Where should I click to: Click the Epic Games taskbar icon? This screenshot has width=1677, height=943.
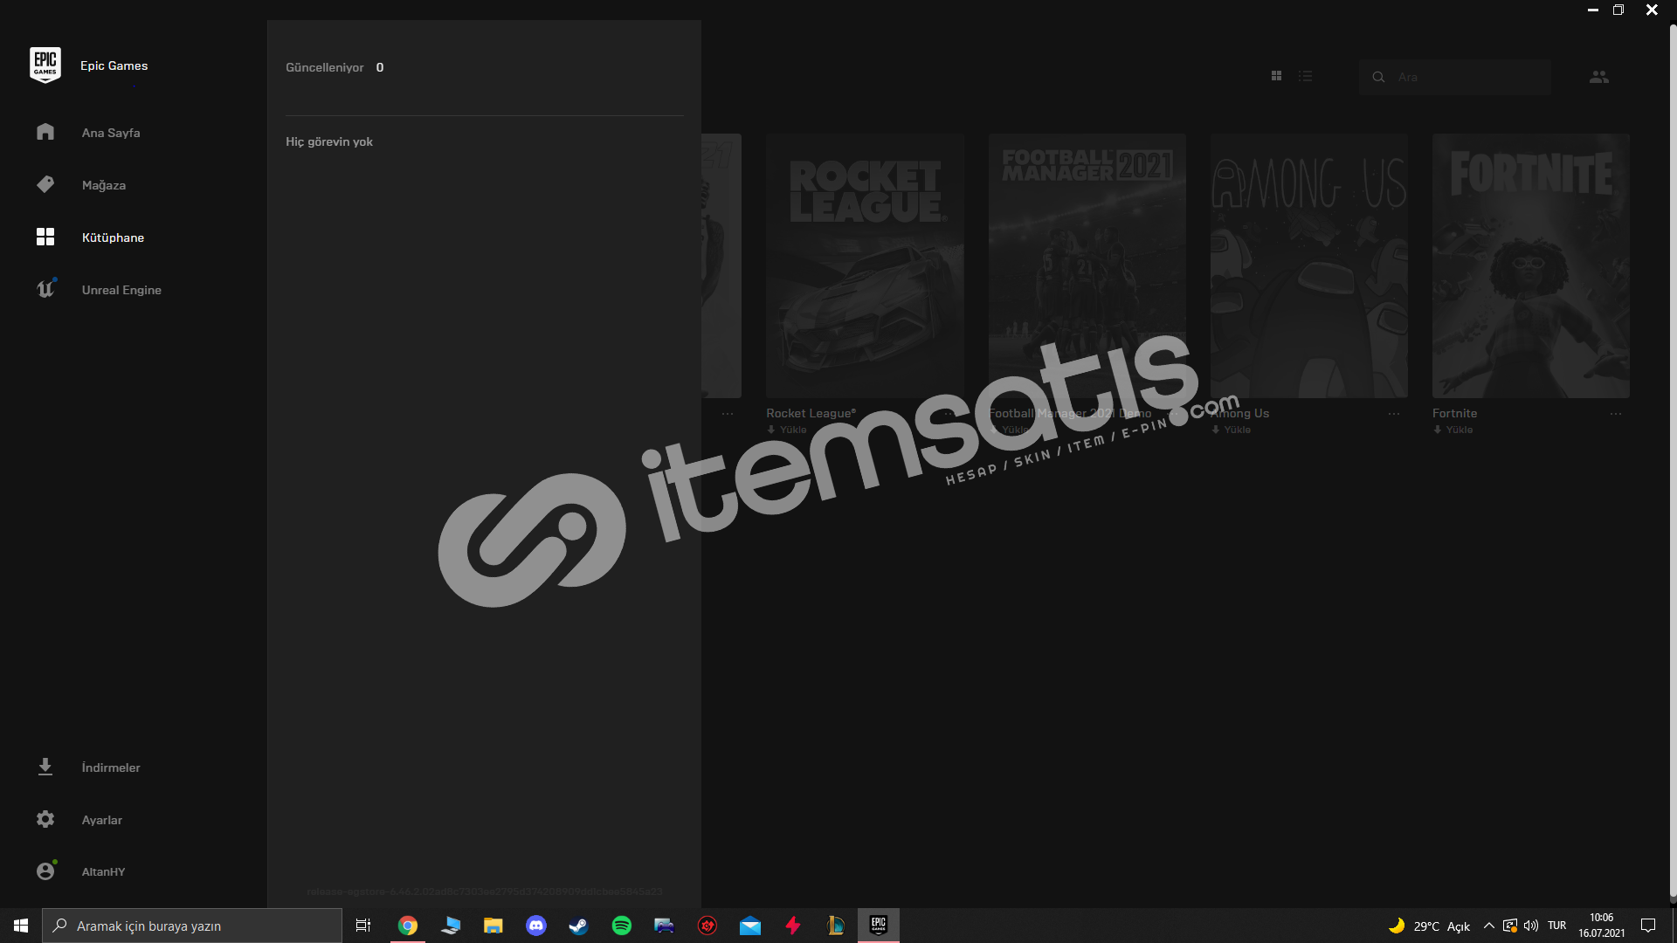879,925
